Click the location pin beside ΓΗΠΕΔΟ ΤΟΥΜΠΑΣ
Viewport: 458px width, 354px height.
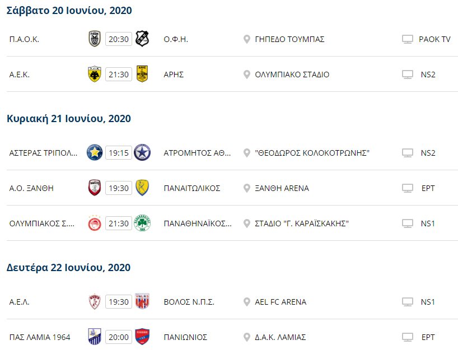pos(247,39)
